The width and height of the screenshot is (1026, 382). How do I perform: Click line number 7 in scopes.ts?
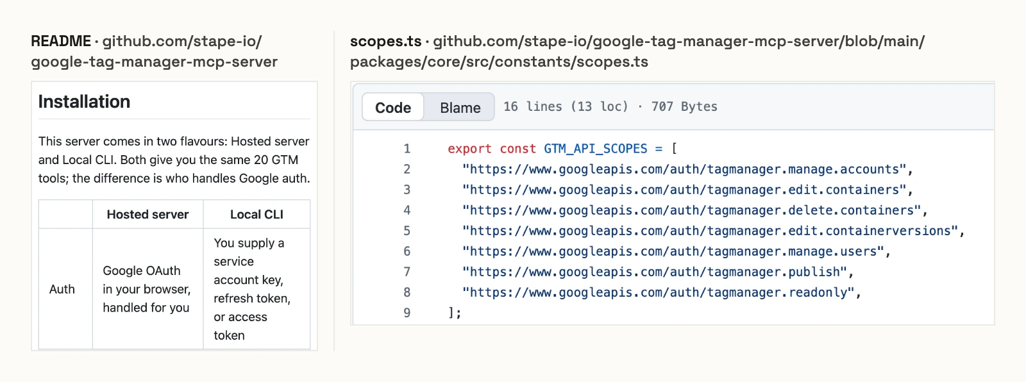[407, 272]
